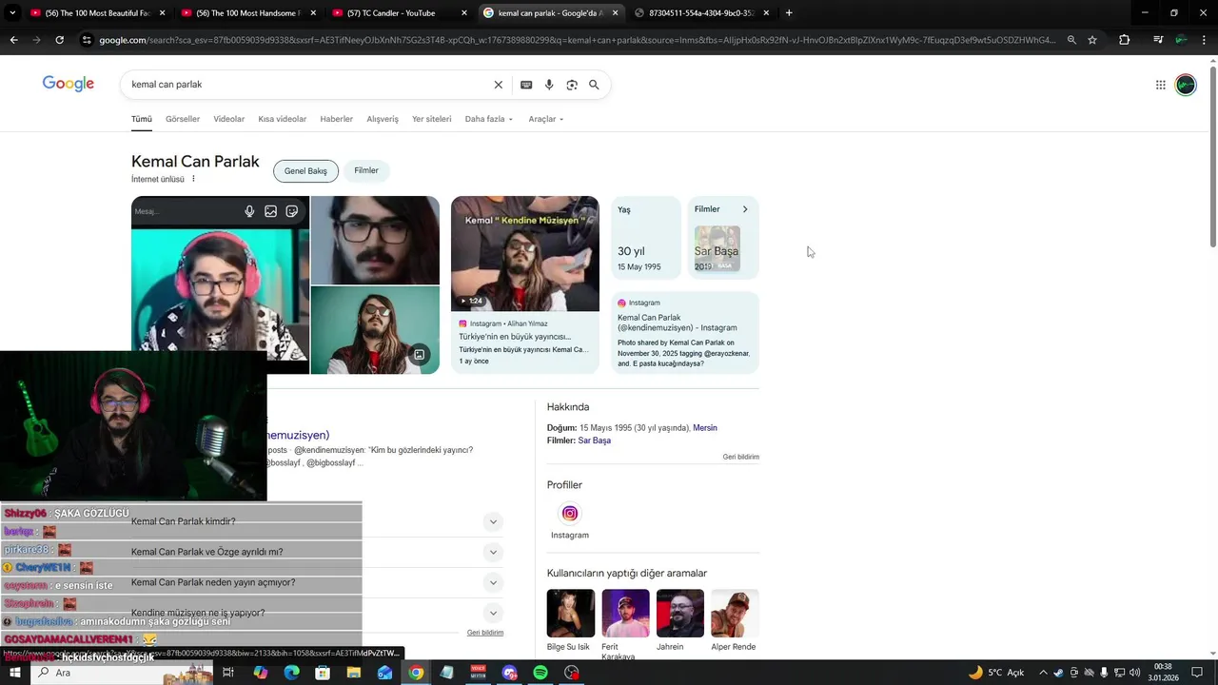Switch to the Videolar tab
This screenshot has width=1218, height=685.
click(x=229, y=119)
